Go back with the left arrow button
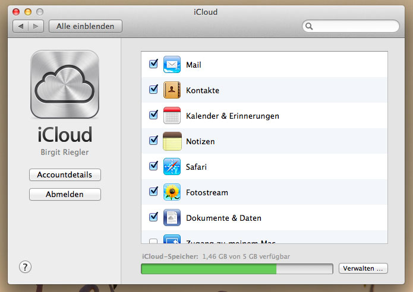 click(21, 26)
